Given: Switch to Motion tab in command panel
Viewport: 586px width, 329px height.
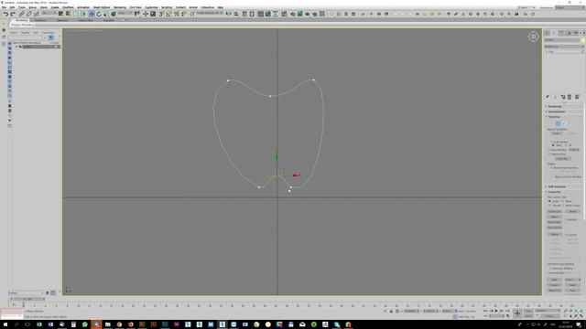Looking at the screenshot, I should (569, 33).
